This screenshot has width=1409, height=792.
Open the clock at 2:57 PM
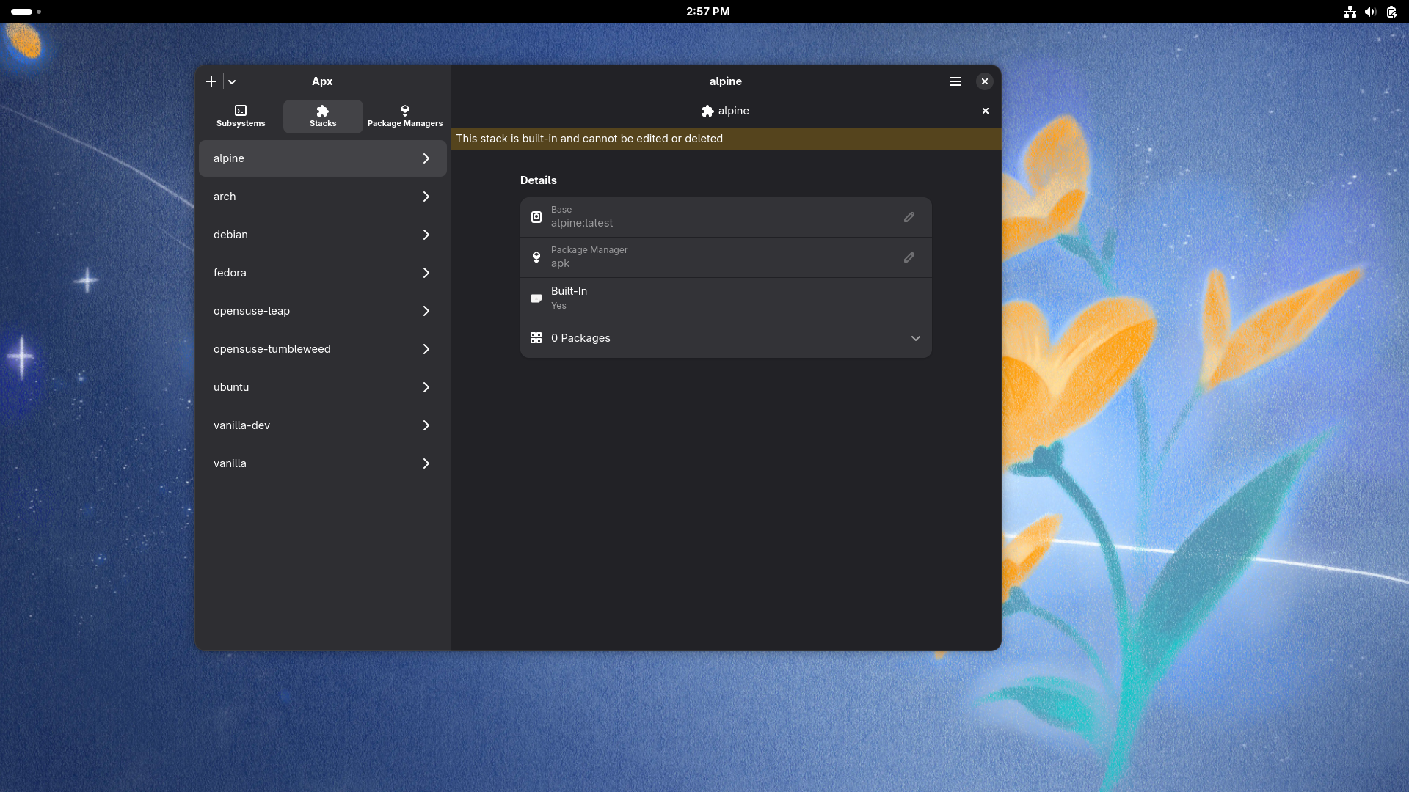pos(707,12)
